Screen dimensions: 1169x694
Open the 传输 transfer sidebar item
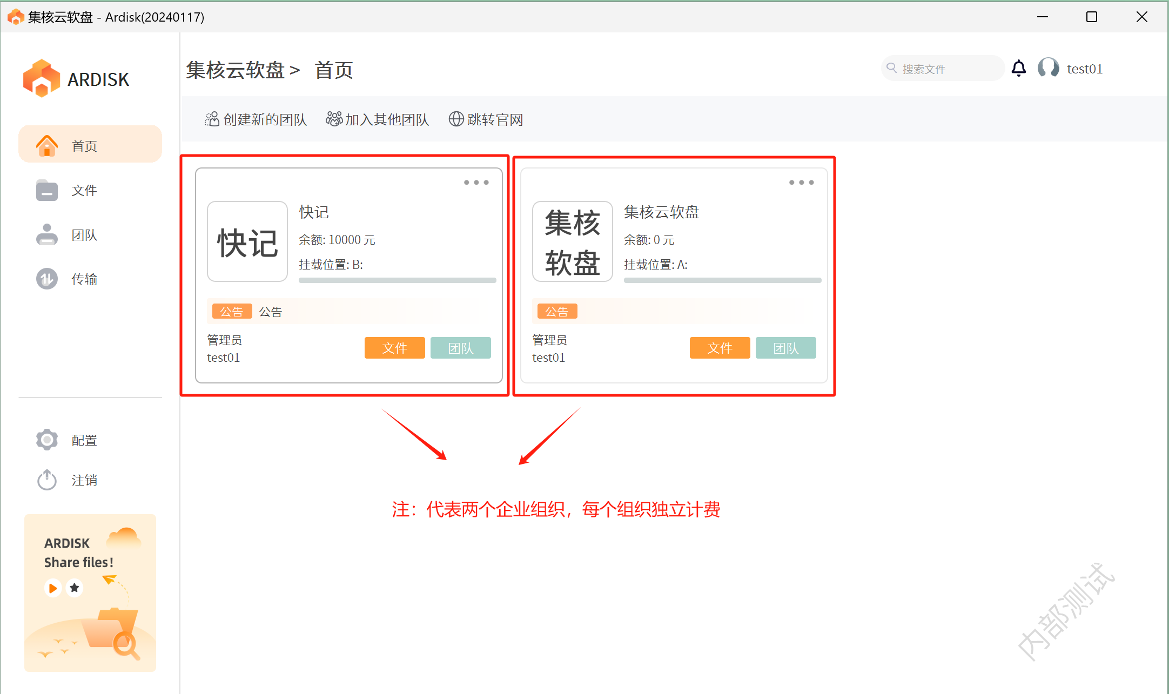point(84,279)
